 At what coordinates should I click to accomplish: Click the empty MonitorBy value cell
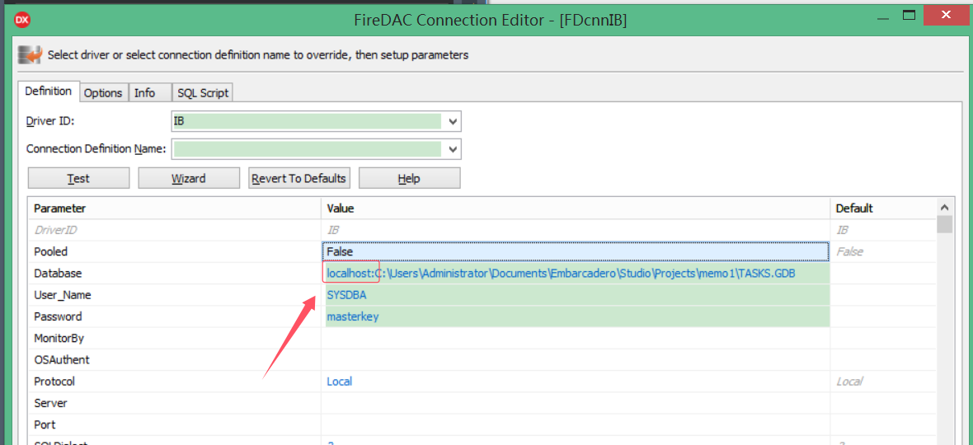point(576,339)
